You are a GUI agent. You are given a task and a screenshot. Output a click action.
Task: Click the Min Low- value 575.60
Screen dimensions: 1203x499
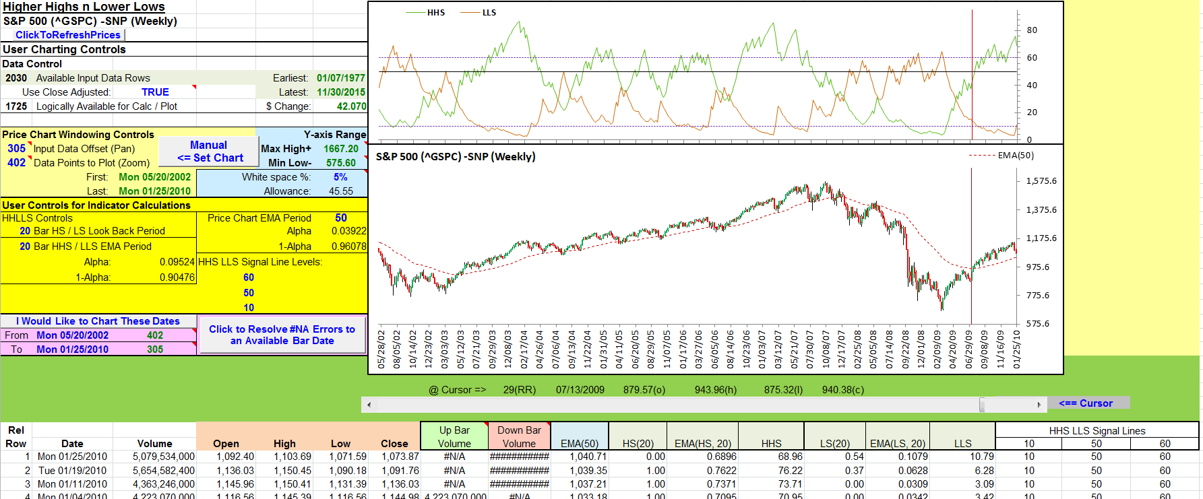click(x=341, y=163)
